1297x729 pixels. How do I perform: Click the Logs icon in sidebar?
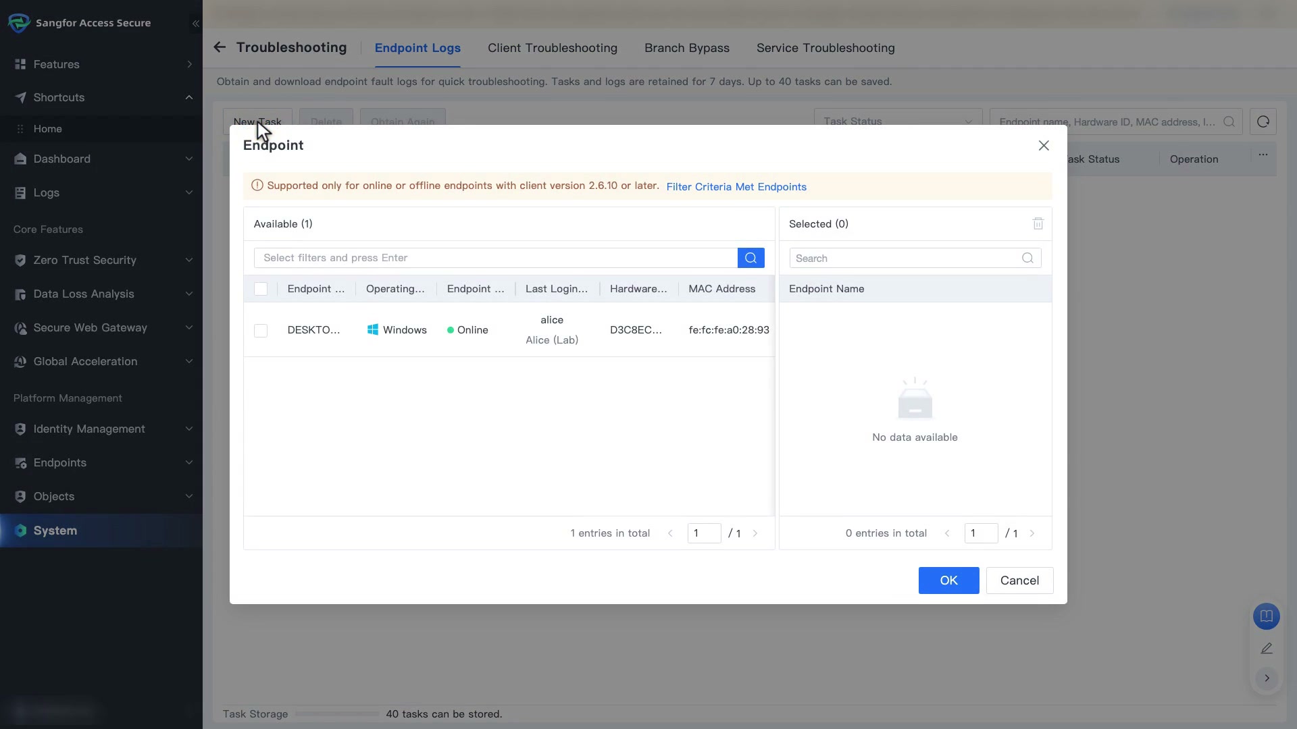(20, 192)
